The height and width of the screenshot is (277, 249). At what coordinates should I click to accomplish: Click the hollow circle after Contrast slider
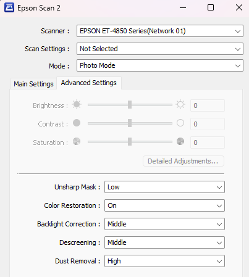tap(180, 123)
